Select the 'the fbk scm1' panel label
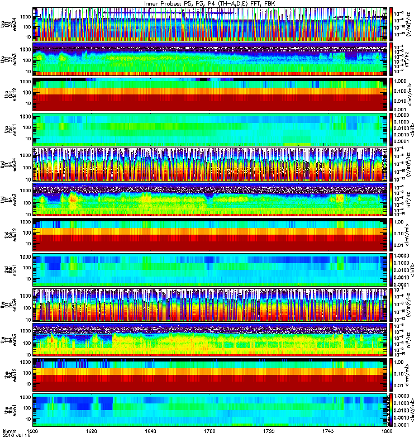Viewport: 419px width, 447px height. pos(11,410)
